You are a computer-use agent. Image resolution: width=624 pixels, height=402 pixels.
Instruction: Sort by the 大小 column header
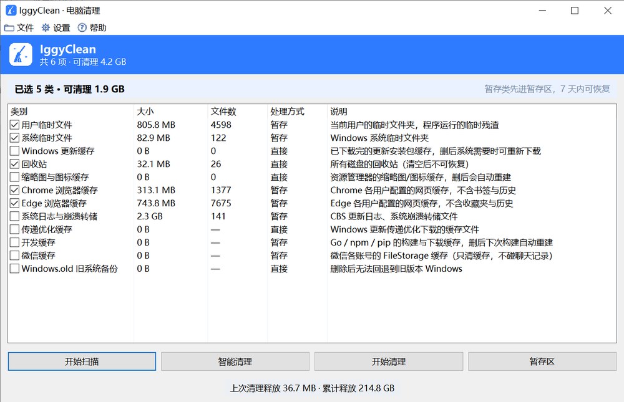pos(171,112)
